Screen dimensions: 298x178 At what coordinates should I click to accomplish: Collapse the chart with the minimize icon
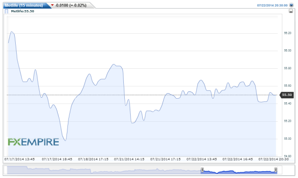(x=291, y=11)
